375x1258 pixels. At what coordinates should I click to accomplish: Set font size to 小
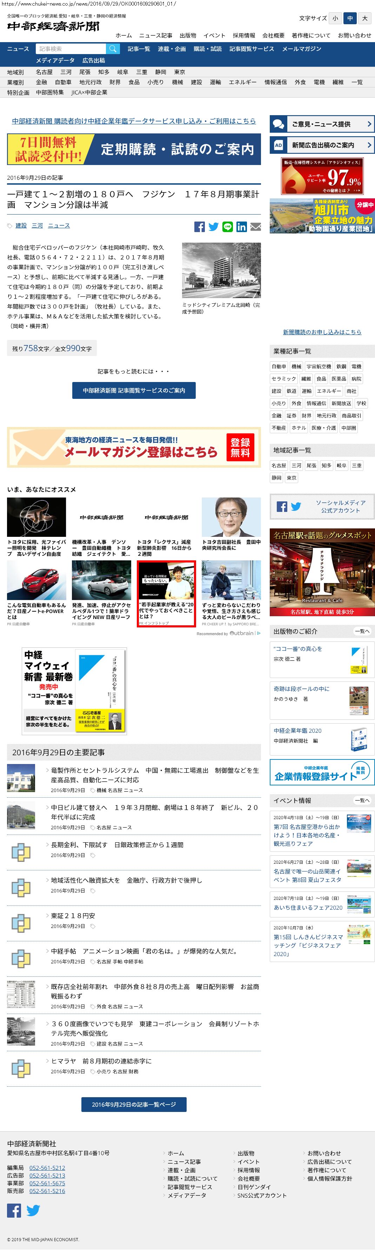point(335,19)
